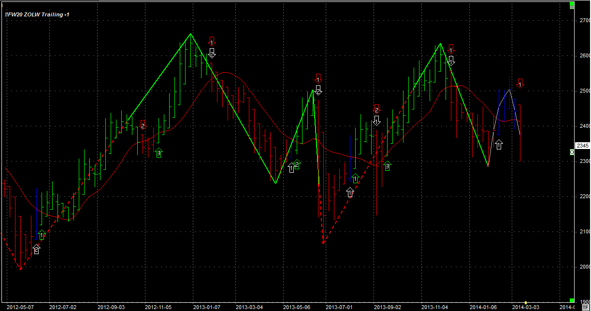Click the 2013-07-01 date label on the time axis

[x=339, y=307]
